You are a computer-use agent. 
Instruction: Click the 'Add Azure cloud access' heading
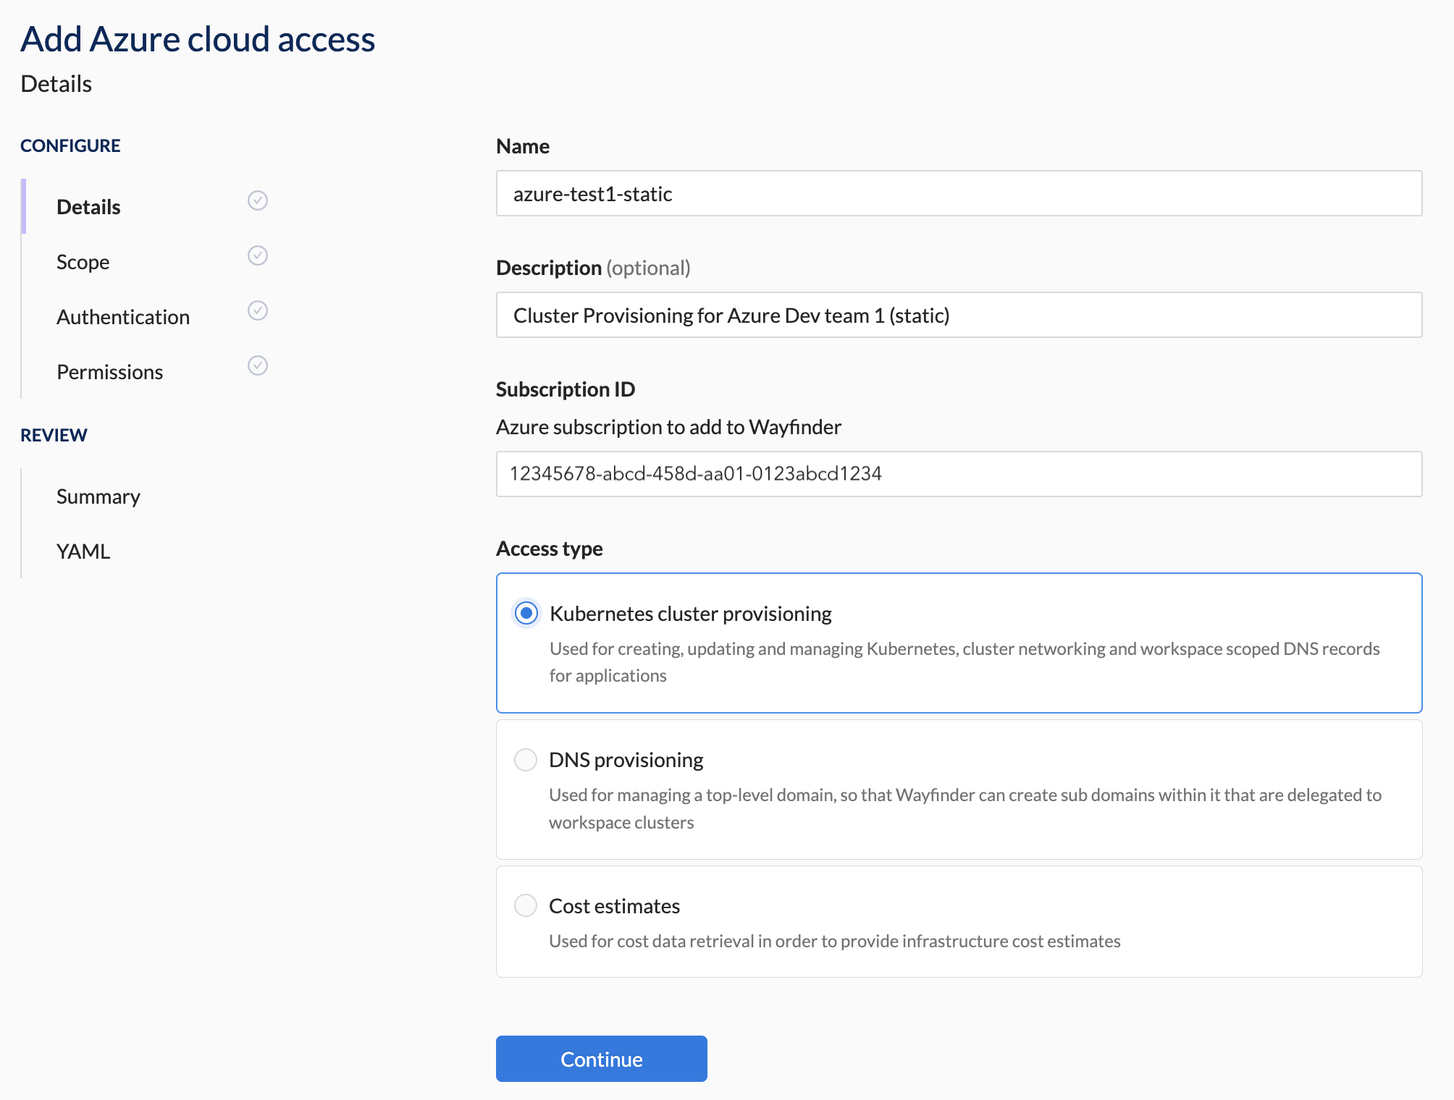(198, 39)
